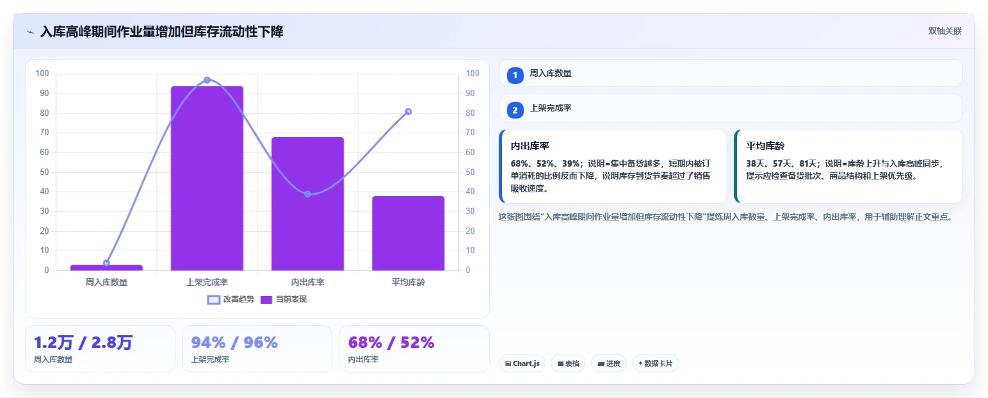
Task: Click the 94% / 96% stat card
Action: (x=257, y=349)
